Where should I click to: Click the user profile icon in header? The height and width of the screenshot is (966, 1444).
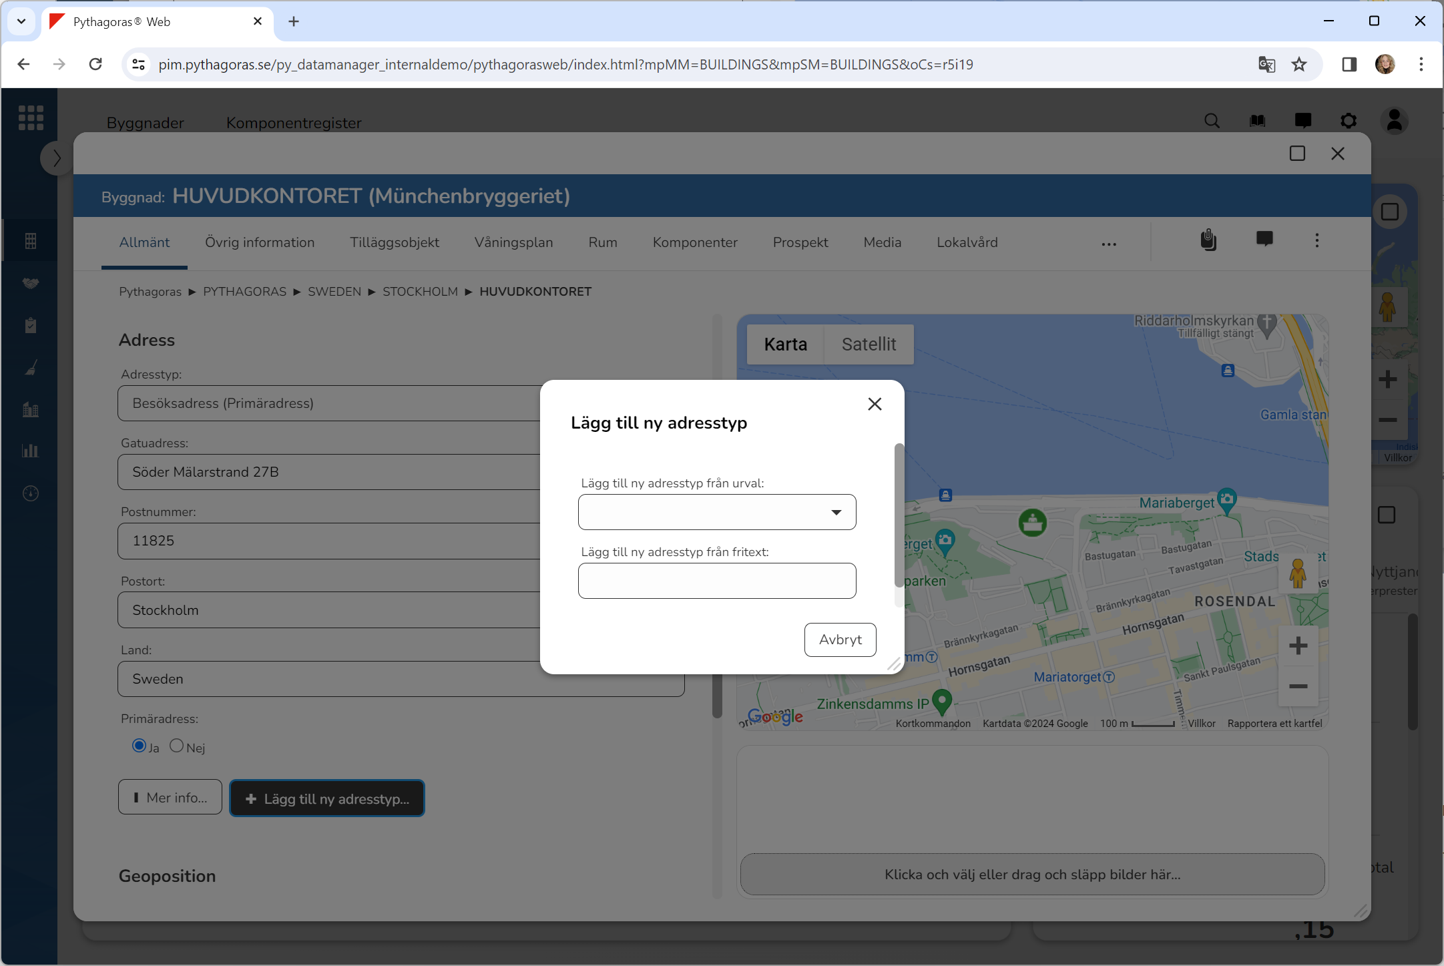point(1394,121)
